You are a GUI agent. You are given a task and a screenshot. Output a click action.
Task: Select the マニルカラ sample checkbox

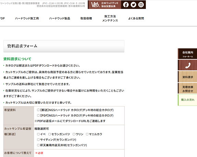tap(87, 134)
